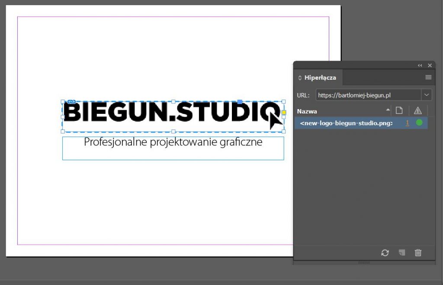The width and height of the screenshot is (443, 285).
Task: Click the URL input field
Action: pos(369,95)
